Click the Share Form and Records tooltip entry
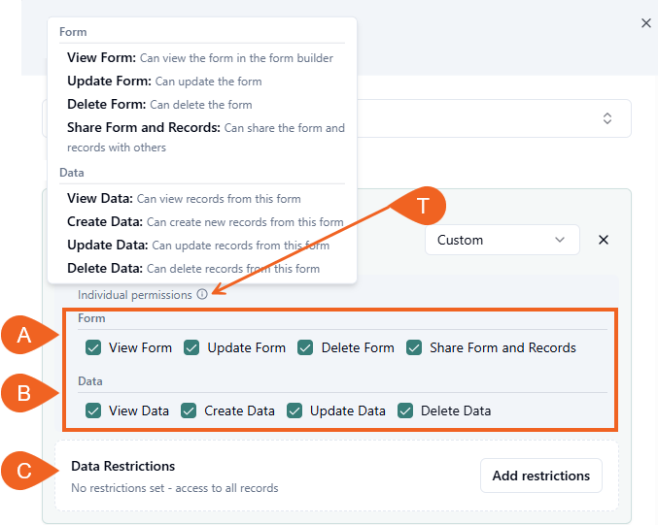658x525 pixels. pyautogui.click(x=144, y=128)
